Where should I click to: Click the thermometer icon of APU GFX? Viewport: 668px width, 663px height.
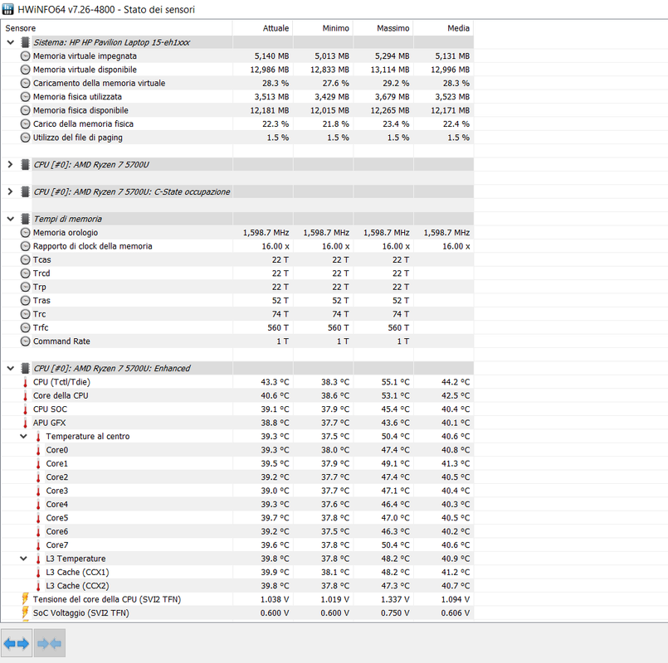pos(25,423)
